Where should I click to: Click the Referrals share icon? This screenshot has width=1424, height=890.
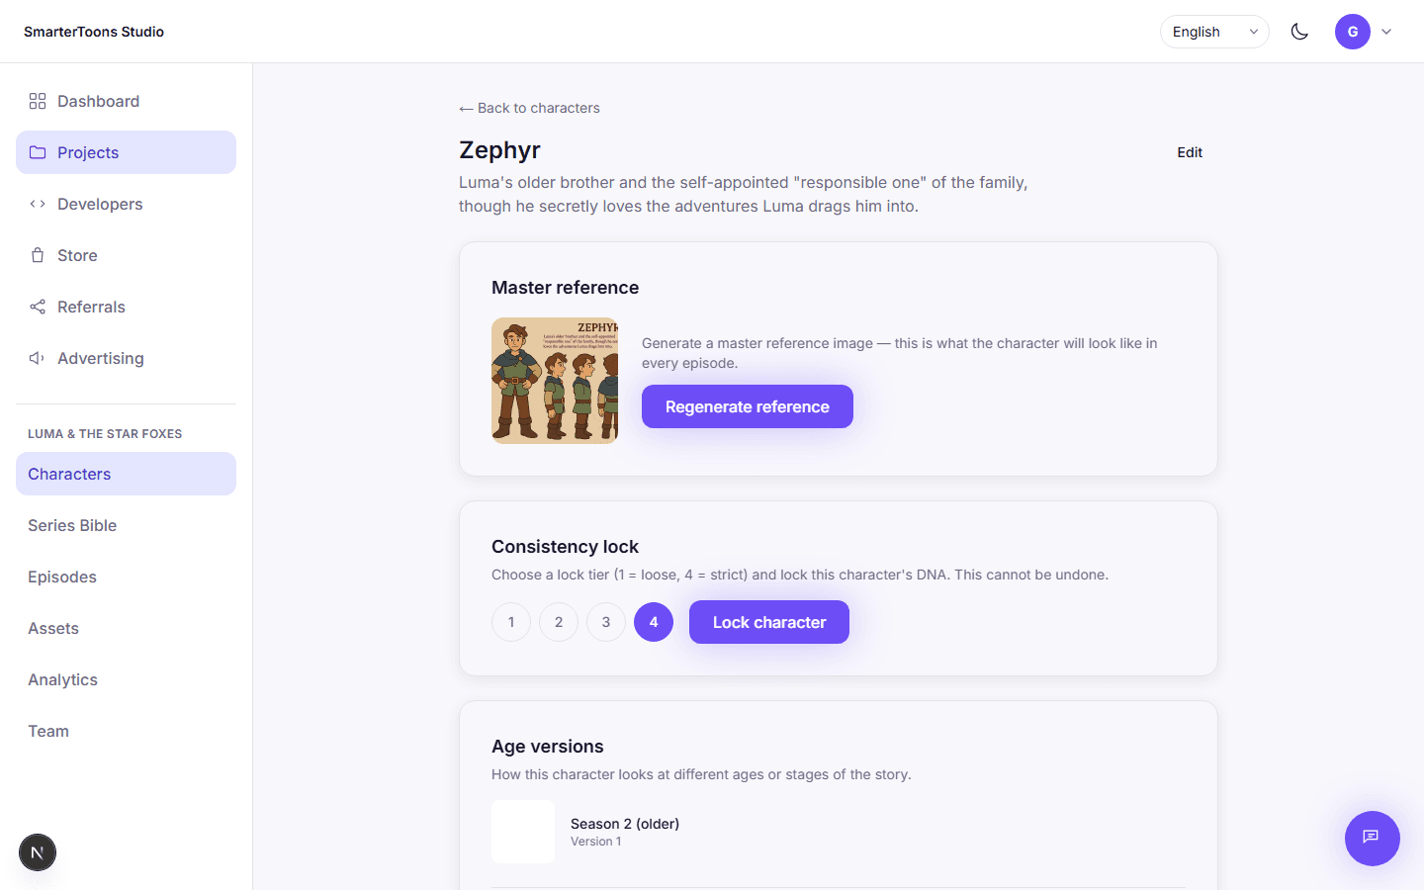pyautogui.click(x=38, y=307)
